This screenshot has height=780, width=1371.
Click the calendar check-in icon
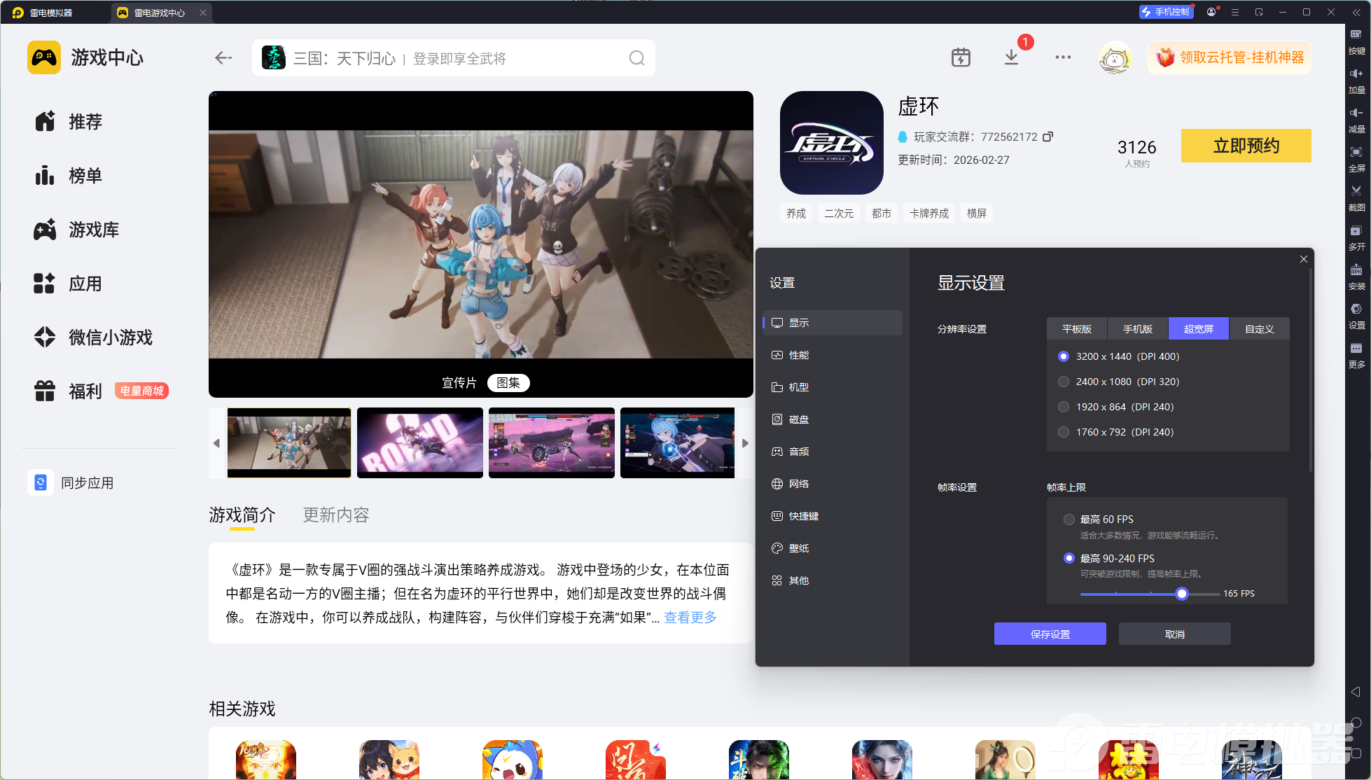961,57
